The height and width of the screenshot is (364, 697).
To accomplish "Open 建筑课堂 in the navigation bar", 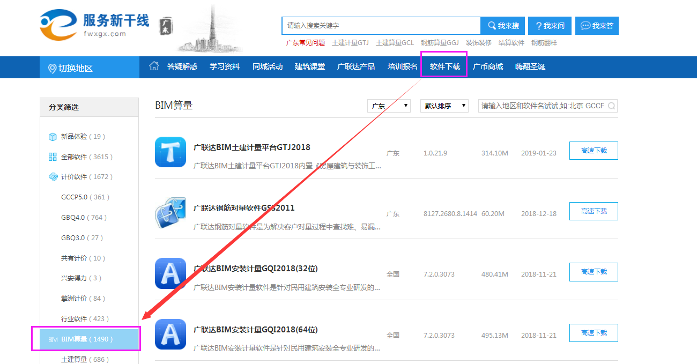I will [310, 66].
